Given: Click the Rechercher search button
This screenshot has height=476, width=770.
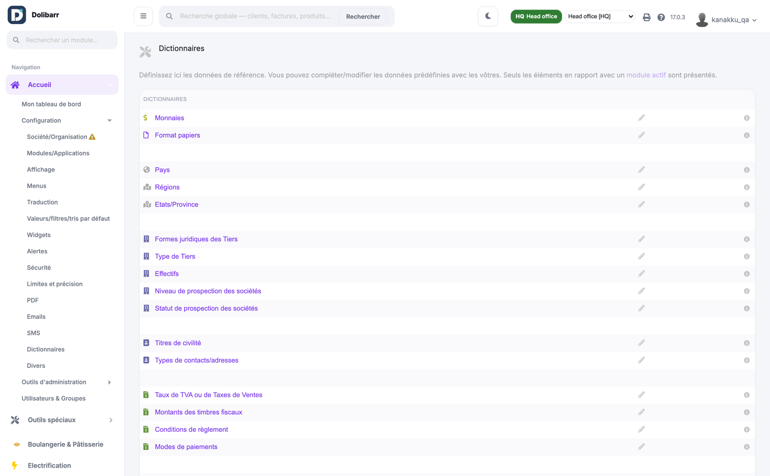Looking at the screenshot, I should (363, 17).
